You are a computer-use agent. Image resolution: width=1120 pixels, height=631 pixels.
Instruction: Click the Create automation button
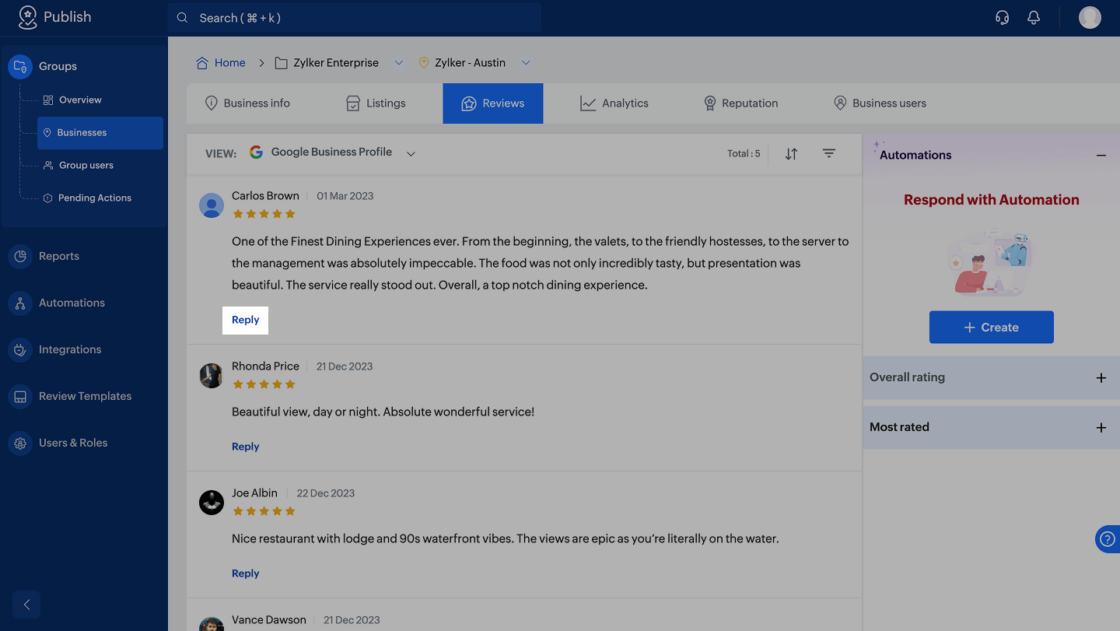pyautogui.click(x=991, y=328)
